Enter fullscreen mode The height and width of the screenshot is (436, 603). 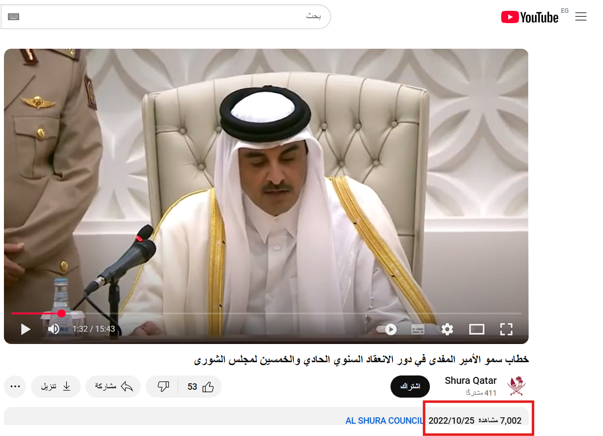[x=506, y=329]
